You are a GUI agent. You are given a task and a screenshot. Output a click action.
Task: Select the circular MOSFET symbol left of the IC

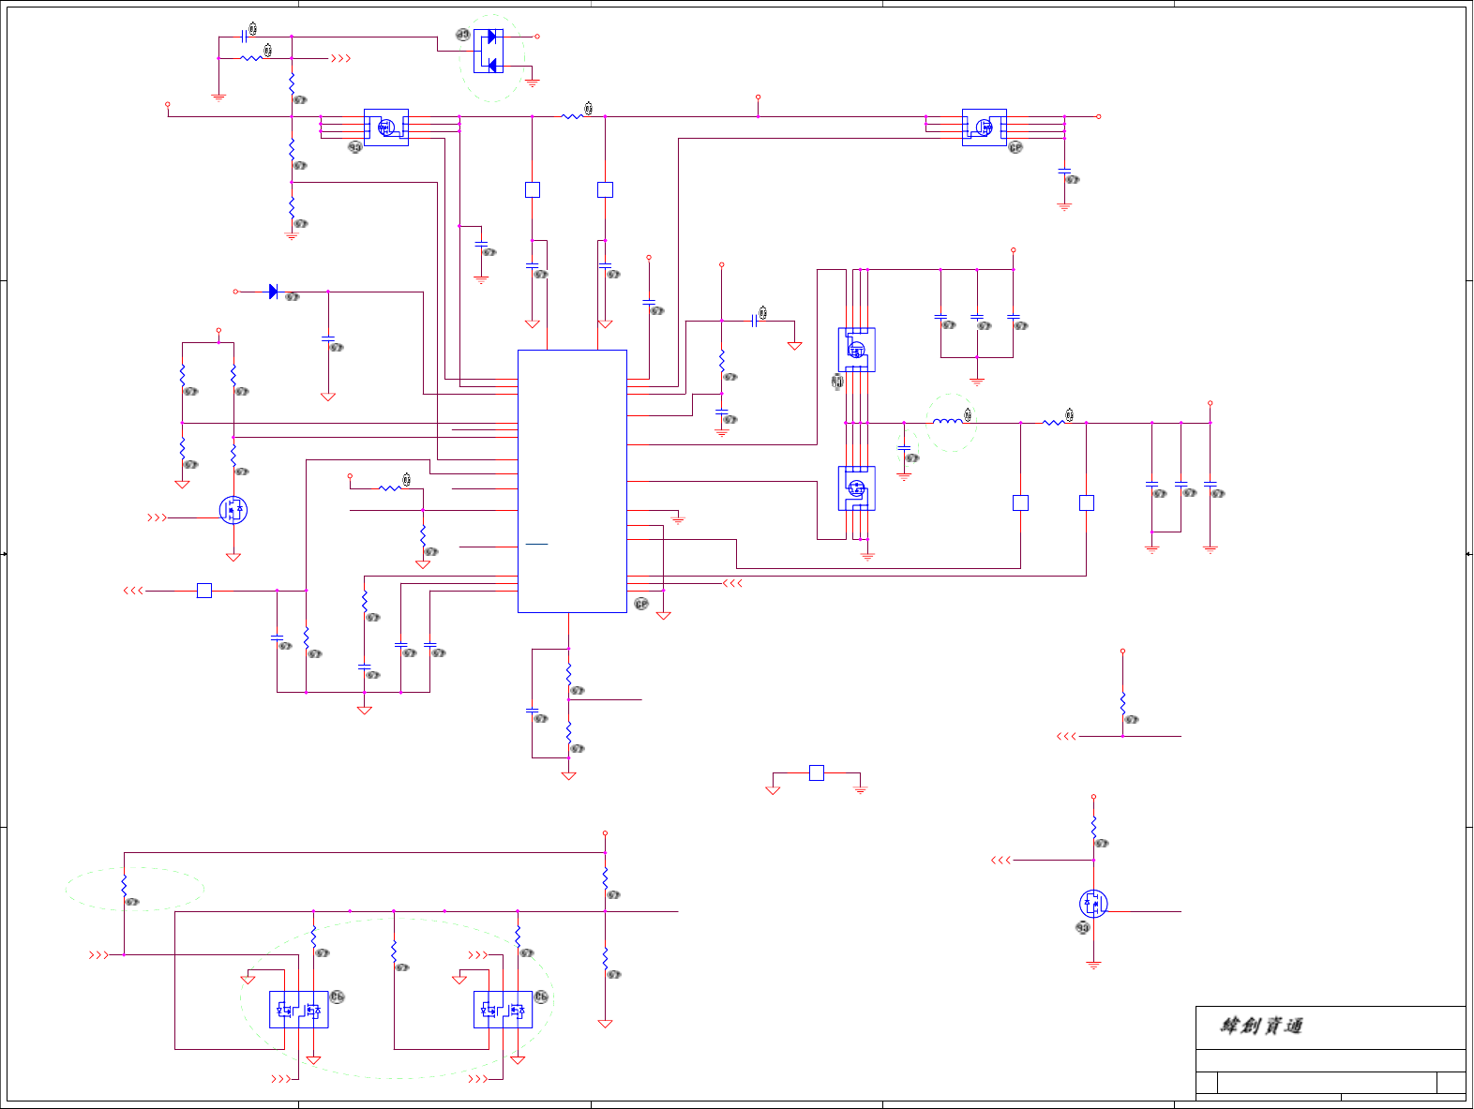click(x=233, y=510)
